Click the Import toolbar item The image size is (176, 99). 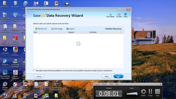tap(70, 29)
